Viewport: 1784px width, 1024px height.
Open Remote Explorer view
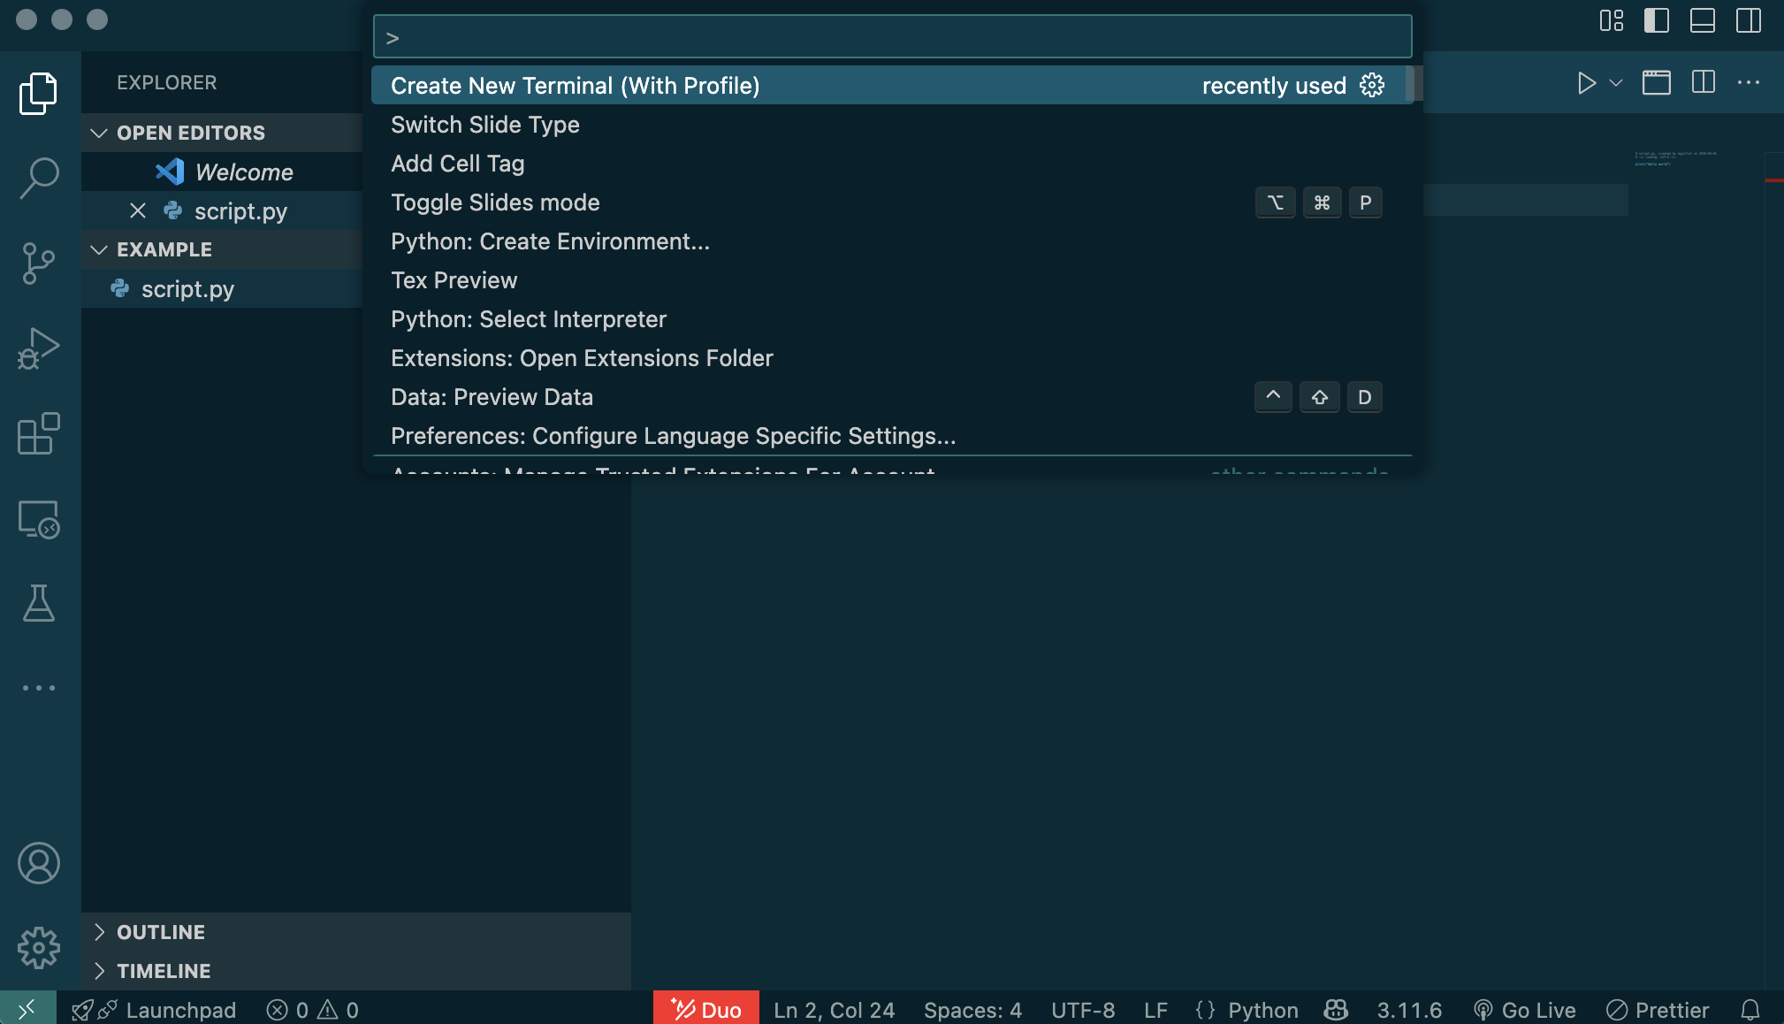pyautogui.click(x=39, y=519)
